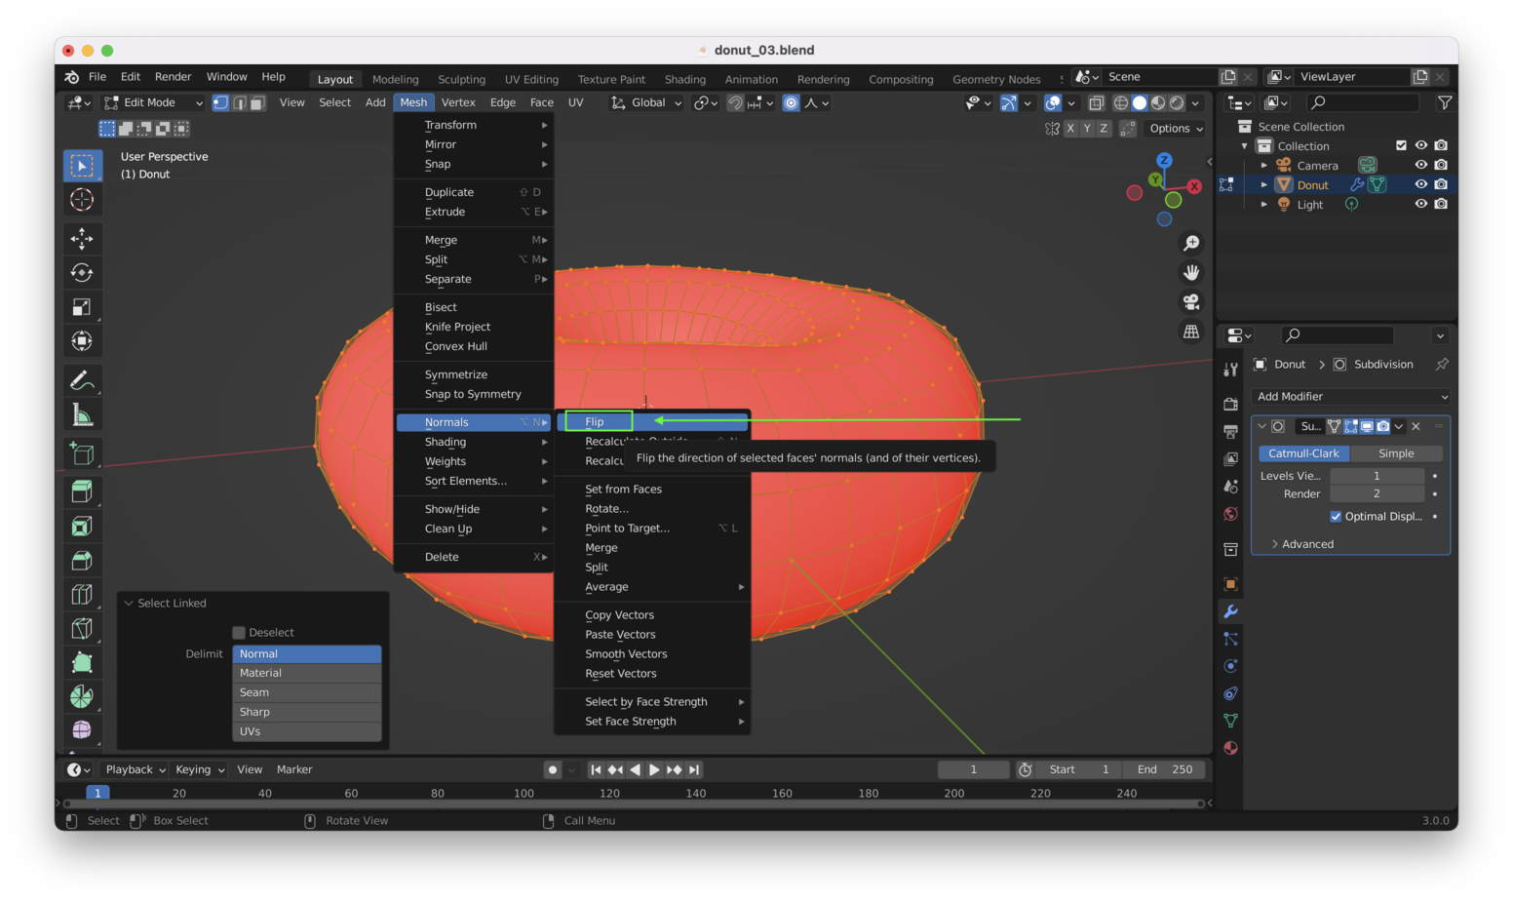
Task: Open the Modifier properties wrench tab
Action: click(x=1230, y=611)
